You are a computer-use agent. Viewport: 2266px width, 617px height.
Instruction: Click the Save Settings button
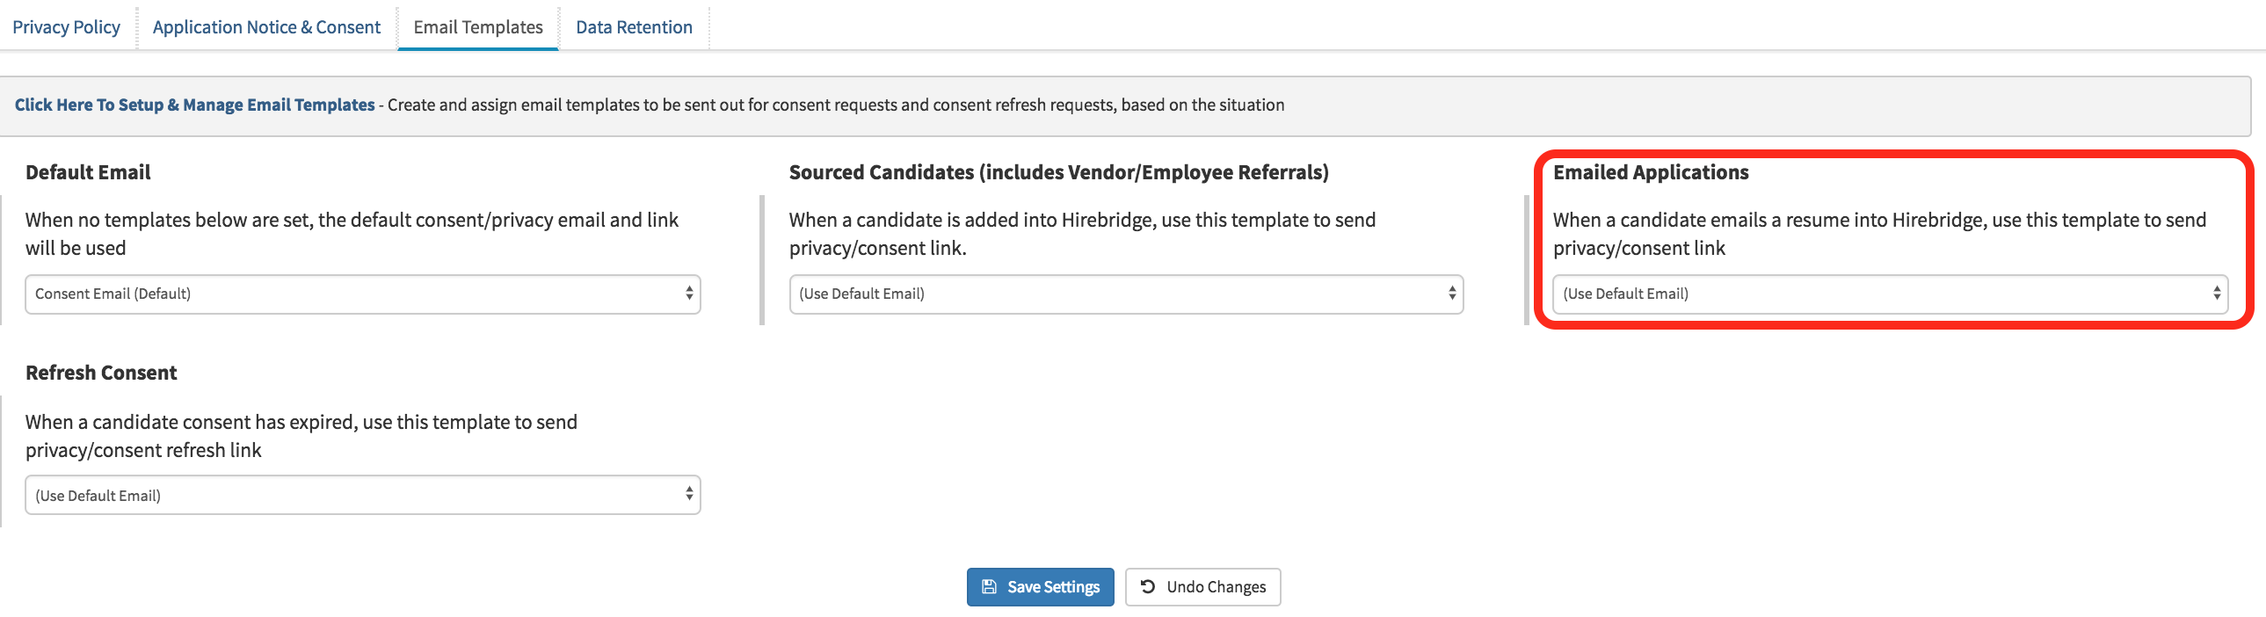(1040, 586)
